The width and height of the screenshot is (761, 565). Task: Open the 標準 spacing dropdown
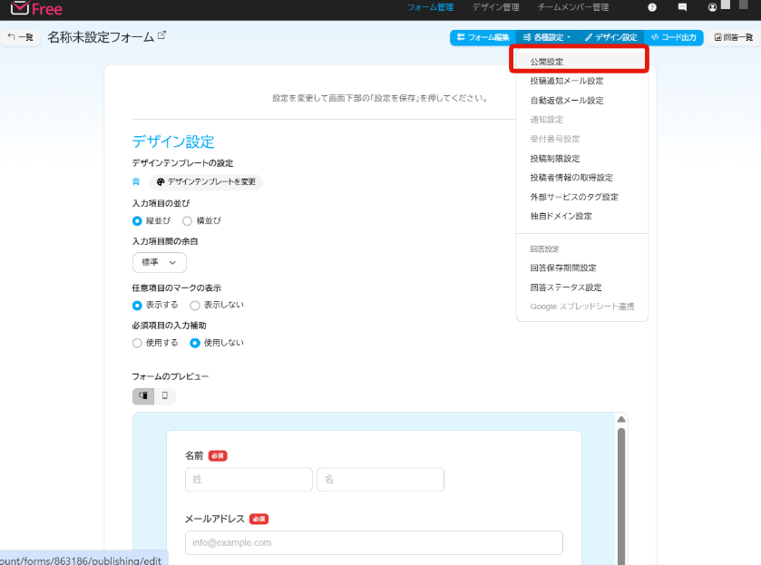click(159, 262)
